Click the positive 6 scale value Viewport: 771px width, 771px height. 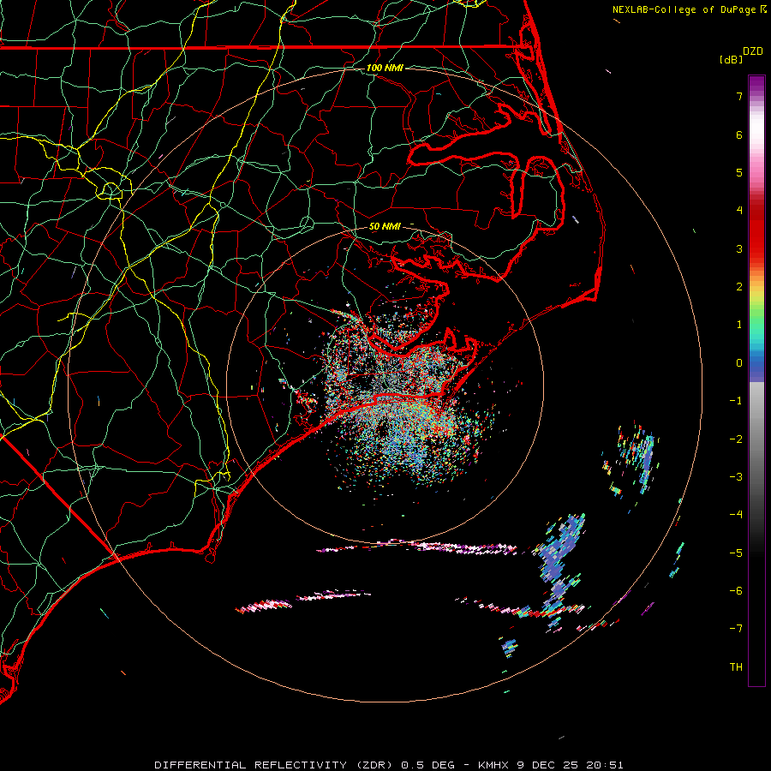739,134
